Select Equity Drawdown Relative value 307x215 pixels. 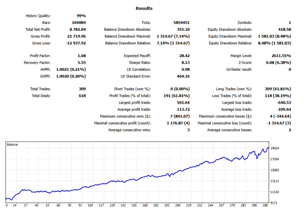(x=275, y=43)
